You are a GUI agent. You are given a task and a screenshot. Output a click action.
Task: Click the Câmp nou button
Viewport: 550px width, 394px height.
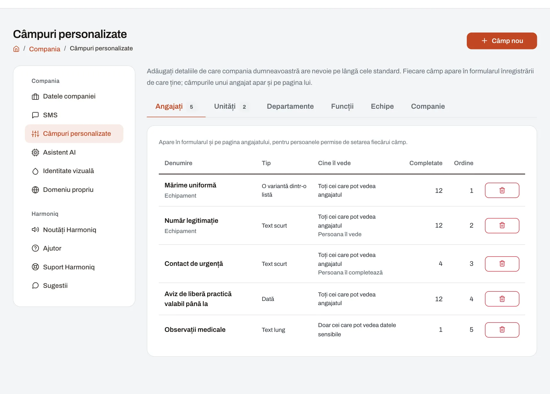click(x=502, y=41)
